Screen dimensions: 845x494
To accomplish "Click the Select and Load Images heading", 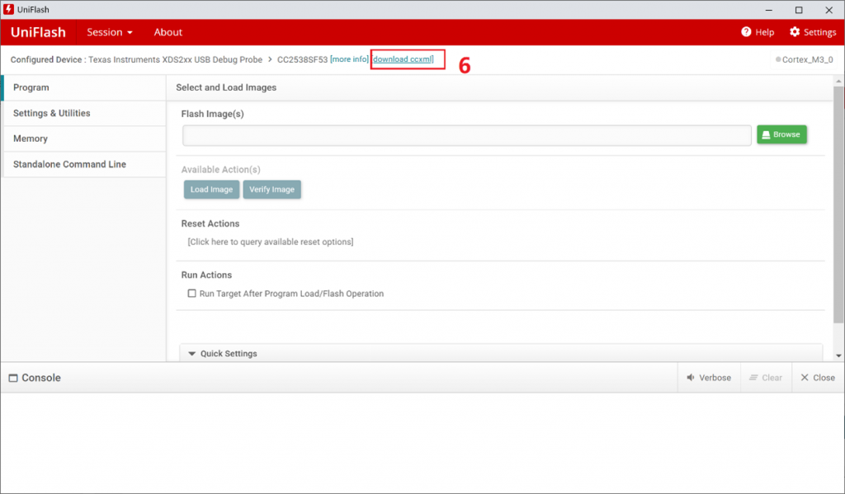I will coord(226,87).
